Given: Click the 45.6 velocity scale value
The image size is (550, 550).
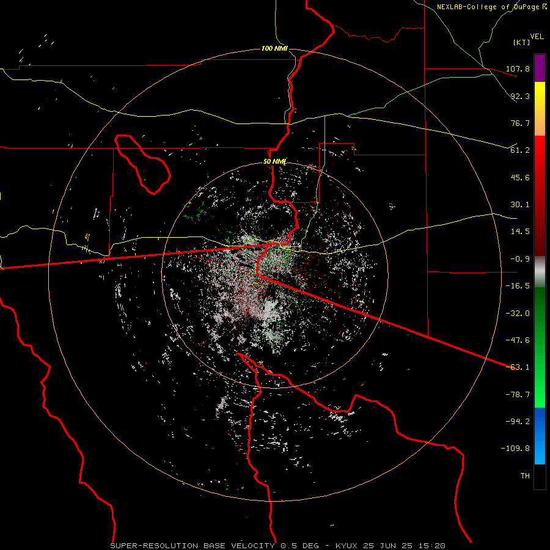Looking at the screenshot, I should pos(520,177).
